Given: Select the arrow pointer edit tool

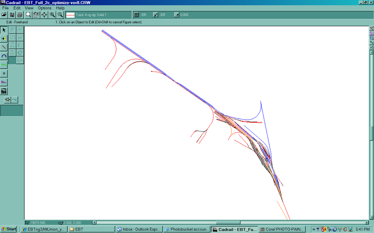Looking at the screenshot, I should 4,30.
